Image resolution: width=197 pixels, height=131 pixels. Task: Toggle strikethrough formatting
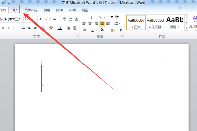[x=23, y=28]
